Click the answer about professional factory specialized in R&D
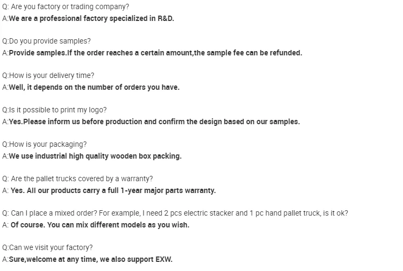This screenshot has width=403, height=271. click(91, 18)
